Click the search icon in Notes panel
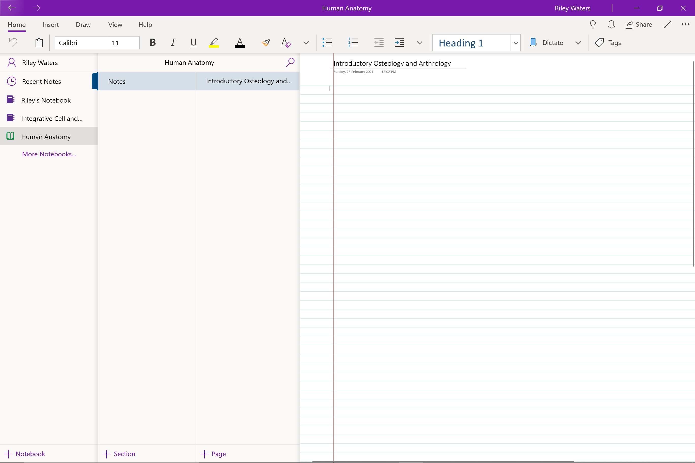Screen dimensions: 695x463 tap(291, 62)
